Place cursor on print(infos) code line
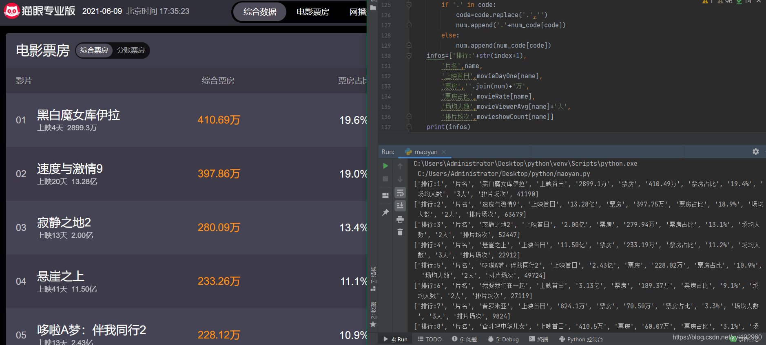766x345 pixels. tap(448, 127)
